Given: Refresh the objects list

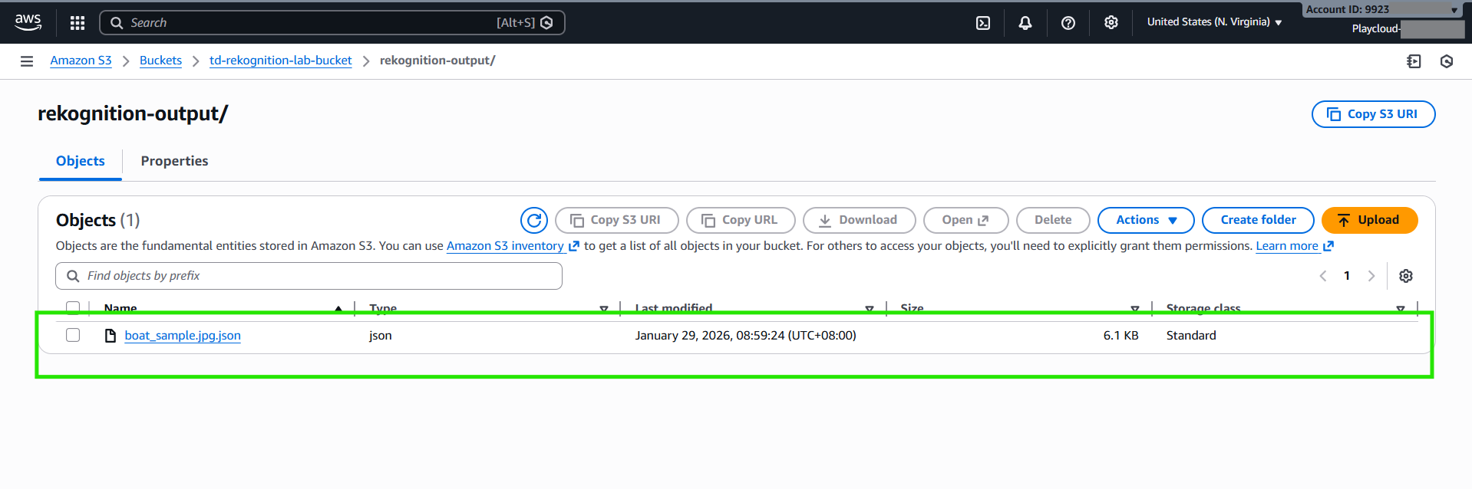Looking at the screenshot, I should tap(533, 220).
